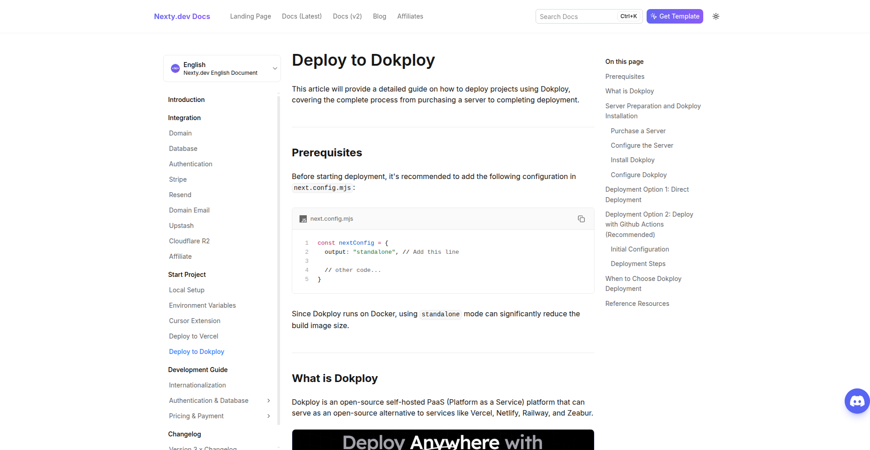
Task: Copy the next.config.mjs code snippet
Action: point(581,219)
